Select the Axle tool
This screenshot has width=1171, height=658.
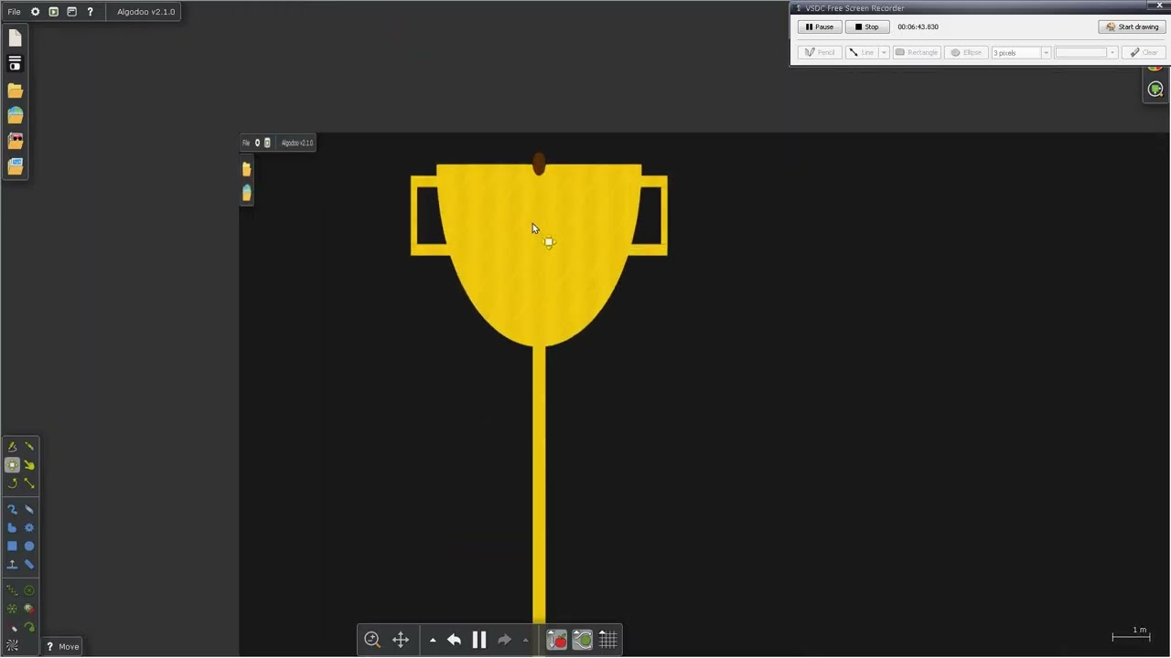(12, 609)
